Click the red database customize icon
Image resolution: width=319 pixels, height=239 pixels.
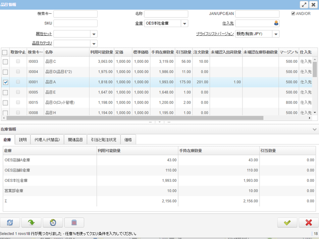[74, 222]
